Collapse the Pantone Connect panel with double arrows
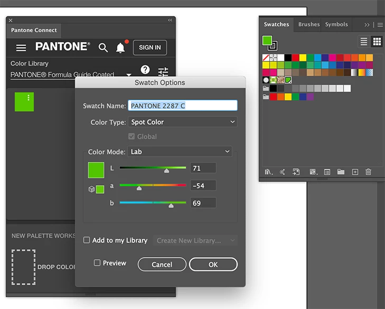 (170, 20)
